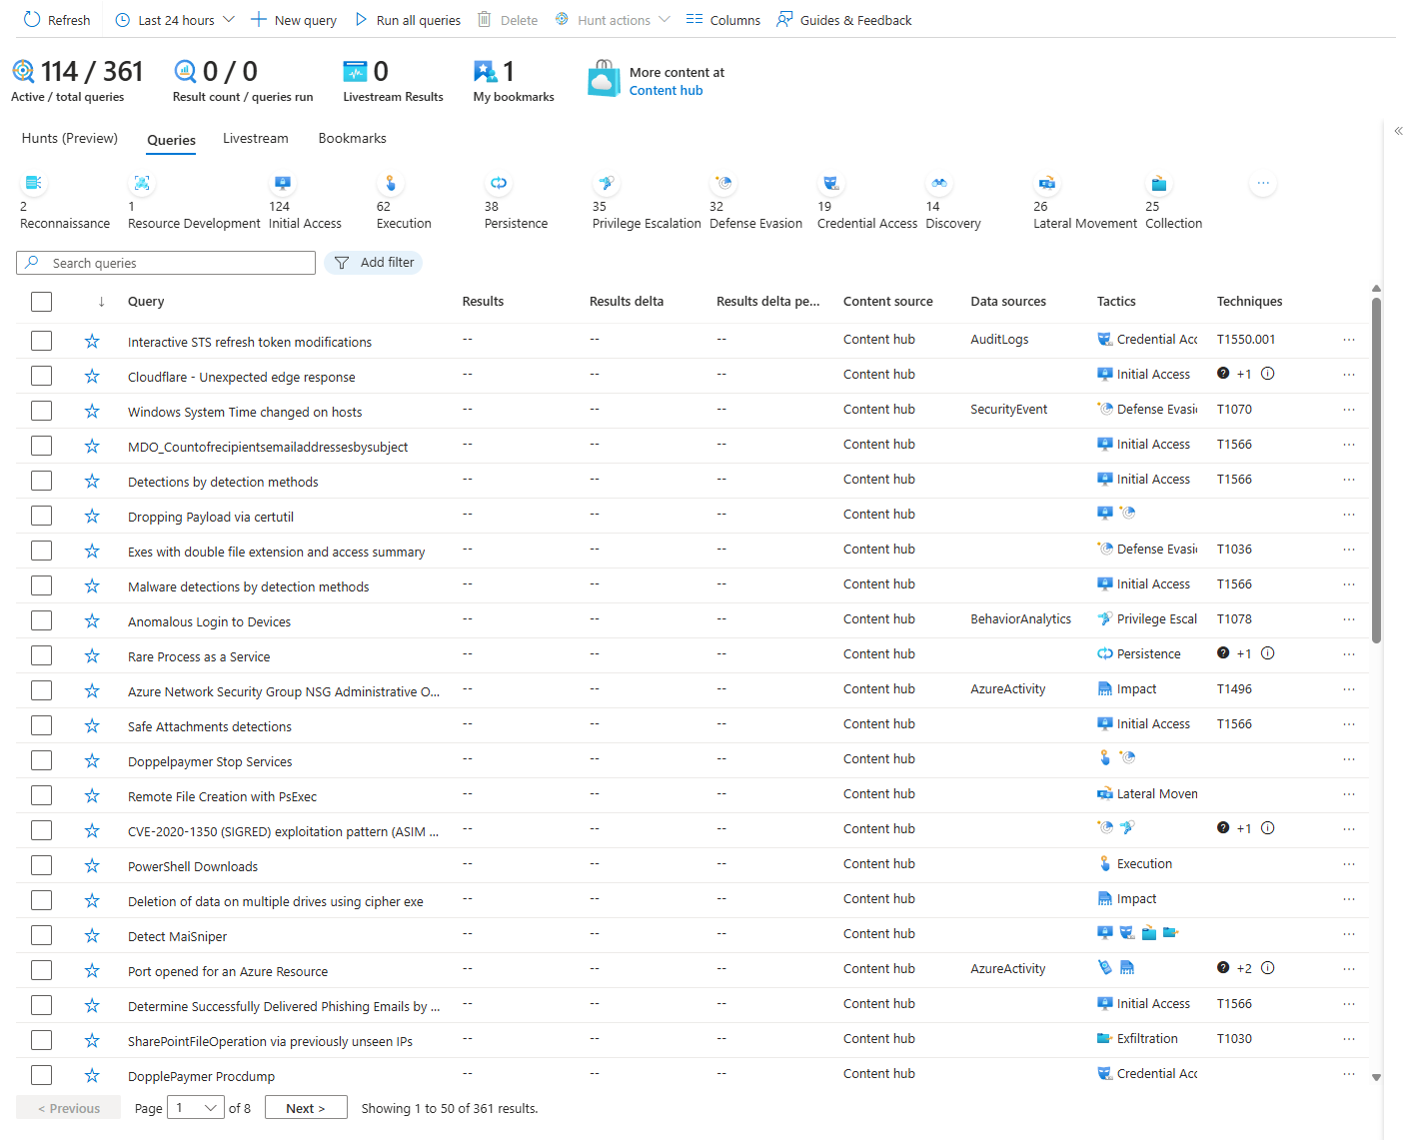
Task: Click the Resource Development tactic icon
Action: point(142,183)
